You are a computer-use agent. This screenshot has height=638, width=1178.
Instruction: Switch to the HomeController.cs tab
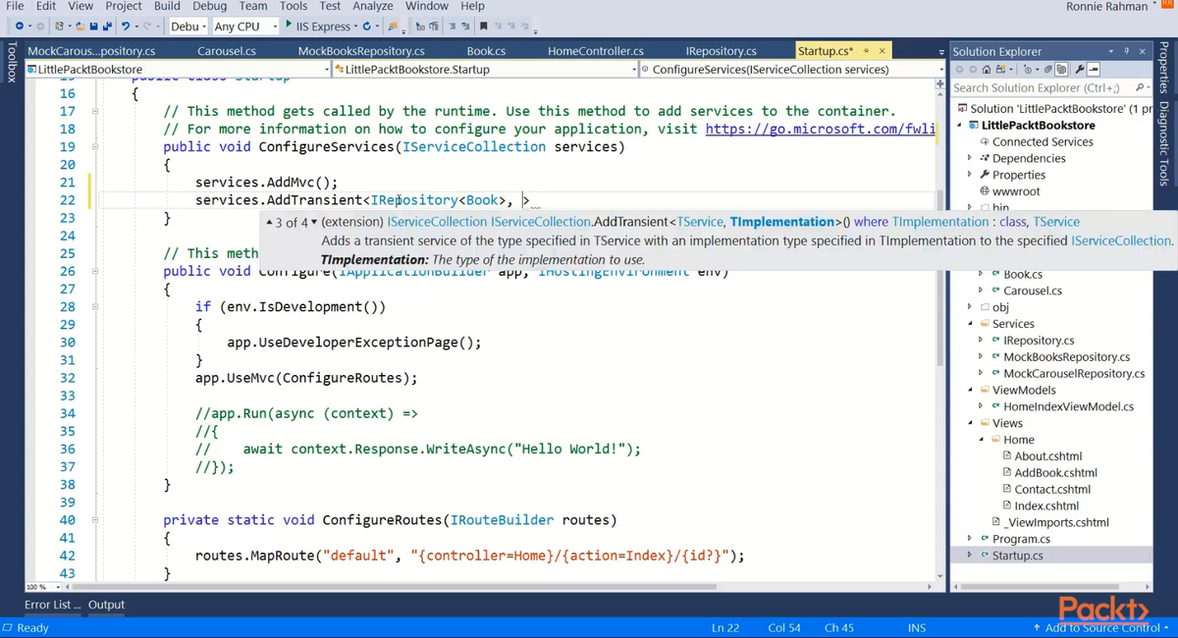click(x=596, y=51)
